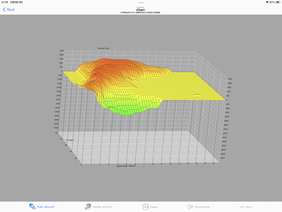
Task: Tap the Wi-Fi status icon
Action: (267, 2)
